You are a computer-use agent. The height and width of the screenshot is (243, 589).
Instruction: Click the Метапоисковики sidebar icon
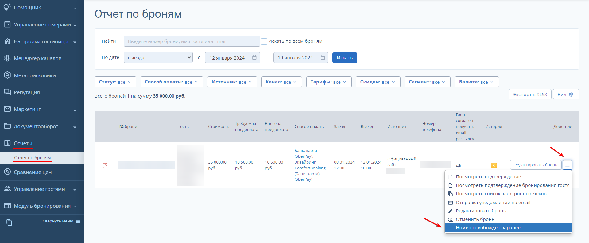coord(7,75)
